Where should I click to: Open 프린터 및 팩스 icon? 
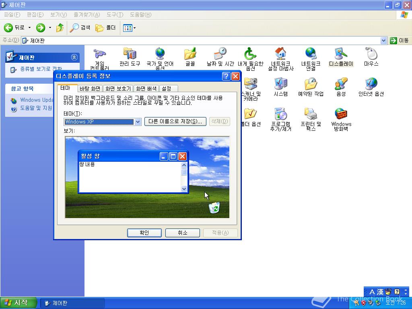[311, 119]
